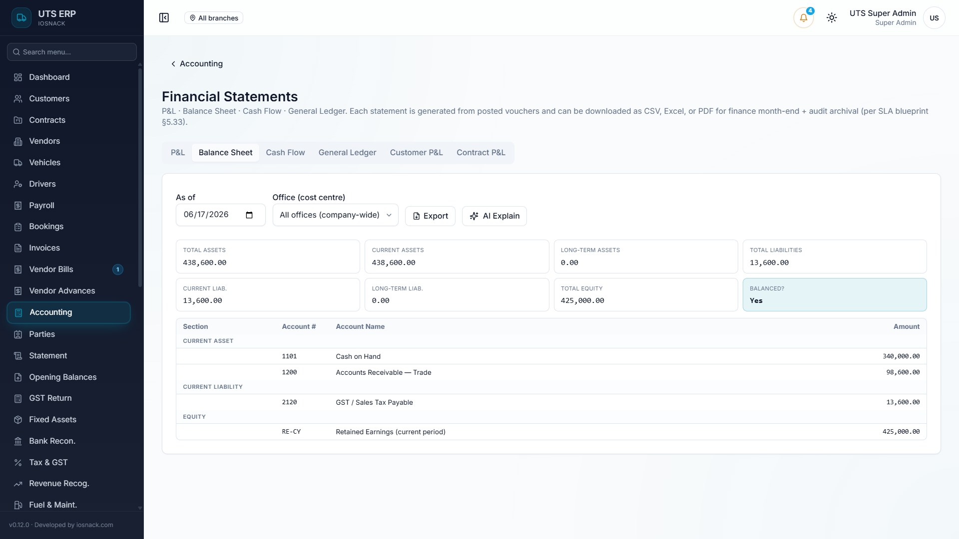This screenshot has width=959, height=539.
Task: Click the Retained Earnings (current period) row
Action: pyautogui.click(x=551, y=432)
